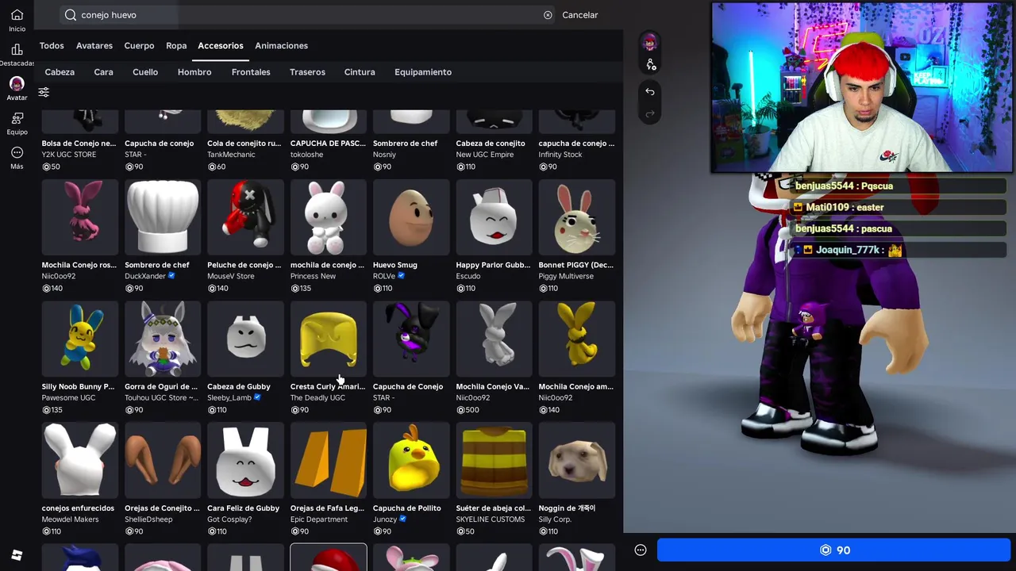This screenshot has width=1016, height=571.
Task: Open the Sleeby_Lamb creator name
Action: (x=229, y=398)
